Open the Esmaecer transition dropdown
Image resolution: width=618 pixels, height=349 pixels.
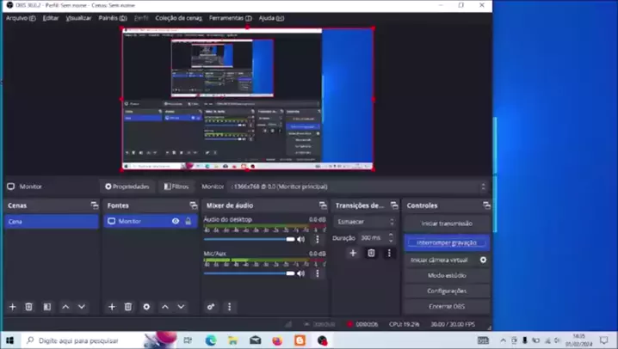366,222
